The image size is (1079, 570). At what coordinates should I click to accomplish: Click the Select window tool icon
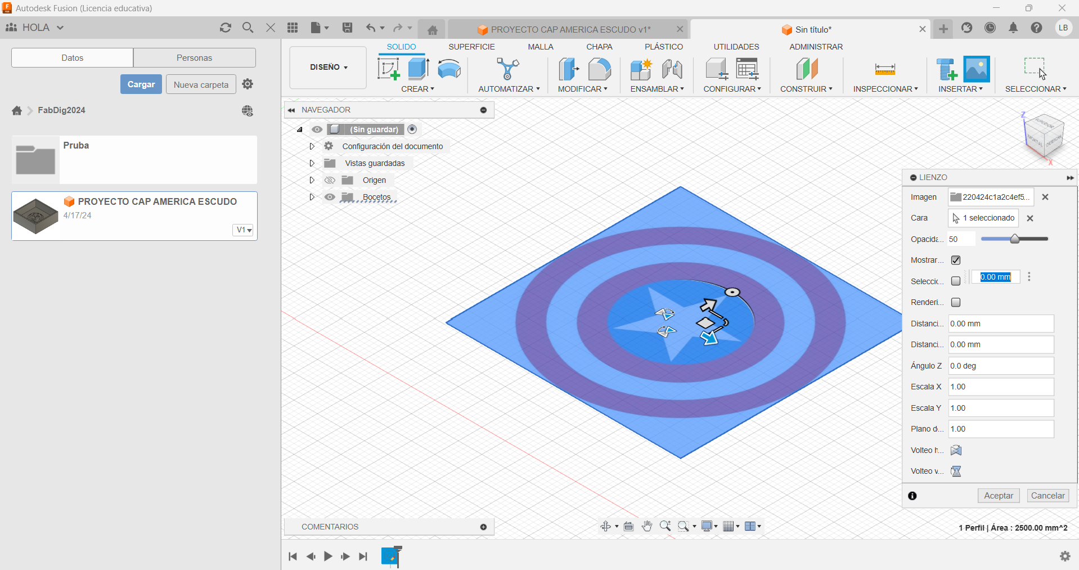1035,69
